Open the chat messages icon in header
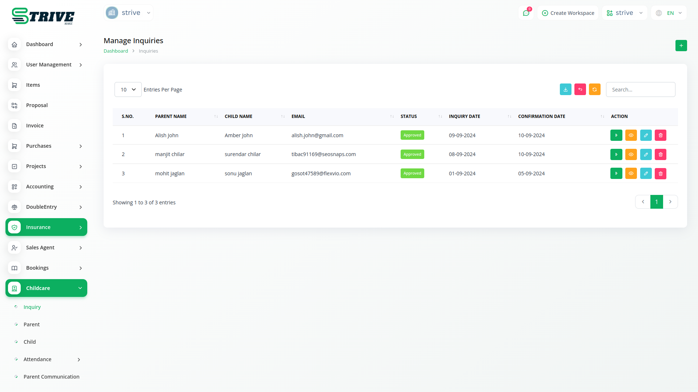The image size is (698, 392). (x=526, y=13)
